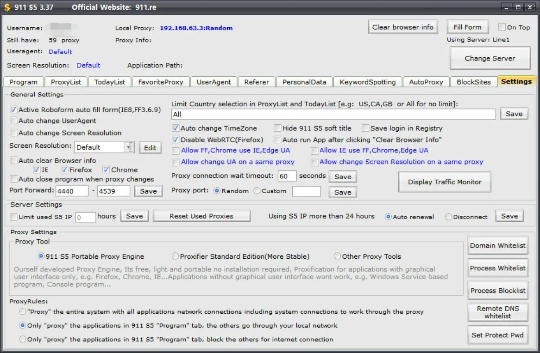Go to the KeywordSpotting tab

(x=367, y=82)
